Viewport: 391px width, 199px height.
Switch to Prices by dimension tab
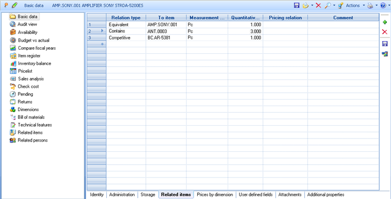215,195
